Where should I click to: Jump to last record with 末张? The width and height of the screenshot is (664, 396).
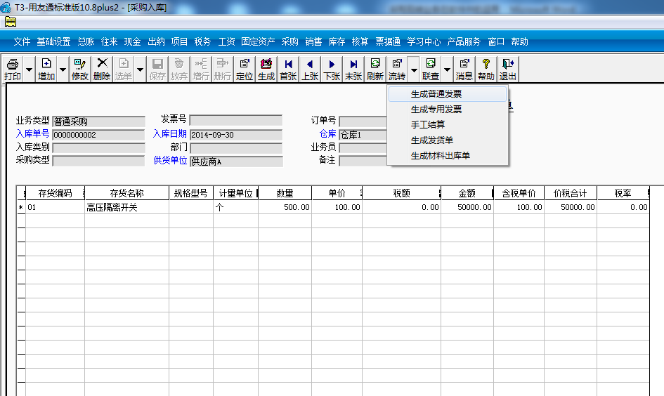point(353,69)
